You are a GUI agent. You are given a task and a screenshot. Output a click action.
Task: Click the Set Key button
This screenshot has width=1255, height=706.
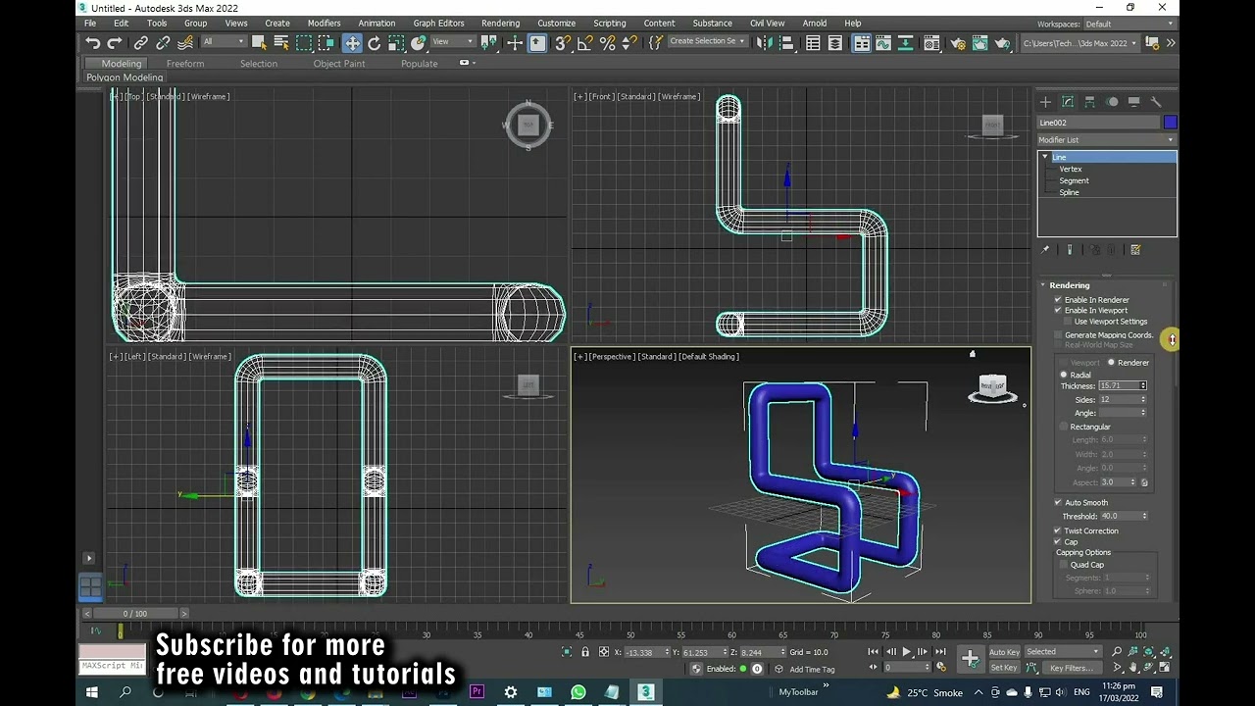coord(1004,668)
